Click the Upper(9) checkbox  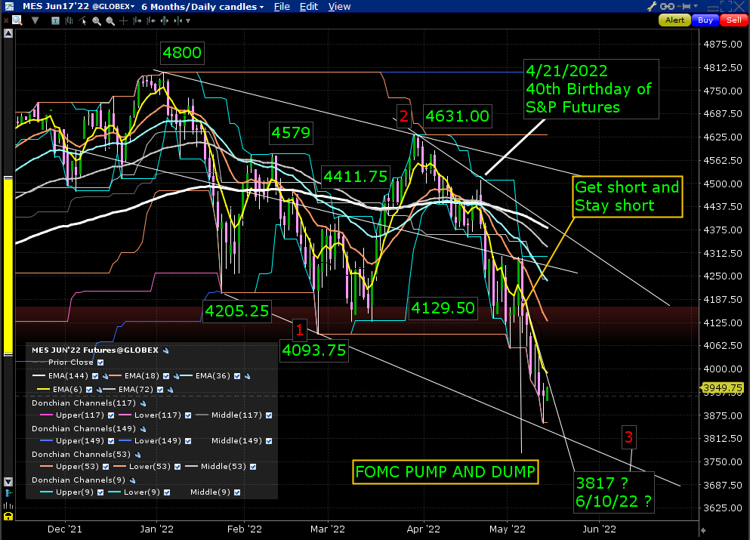[100, 492]
